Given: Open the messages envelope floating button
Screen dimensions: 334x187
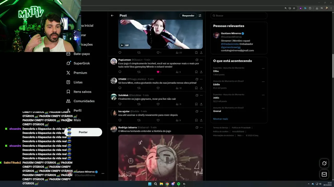Looking at the screenshot, I should click(x=324, y=175).
